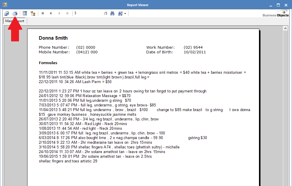Screen dimensions: 292x186
Task: Click the Print Report icon
Action: (15, 13)
